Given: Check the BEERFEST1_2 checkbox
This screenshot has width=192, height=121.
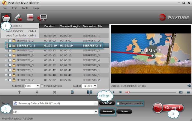Looking at the screenshot, I should pyautogui.click(x=10, y=41).
